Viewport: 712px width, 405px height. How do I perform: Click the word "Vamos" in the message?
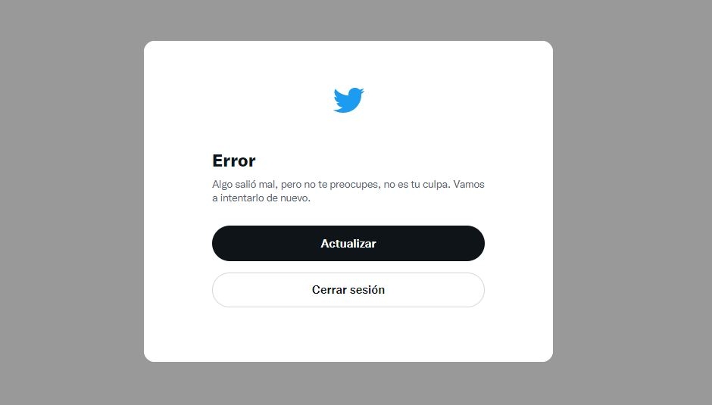point(469,185)
